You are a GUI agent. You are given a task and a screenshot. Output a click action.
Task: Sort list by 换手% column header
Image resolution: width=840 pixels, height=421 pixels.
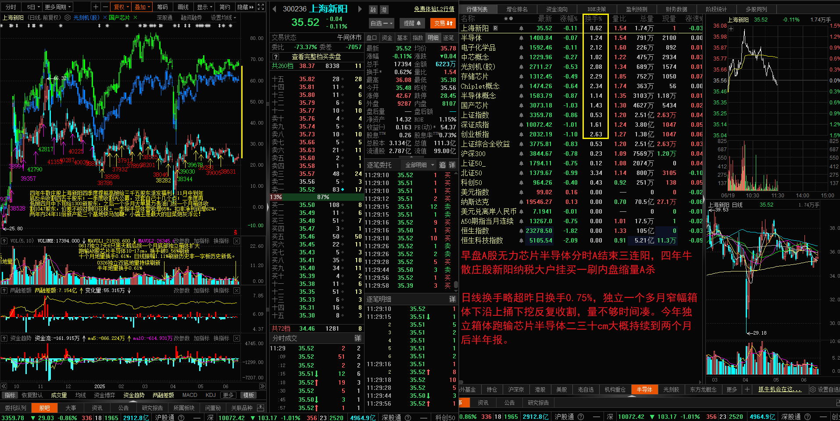[x=593, y=18]
